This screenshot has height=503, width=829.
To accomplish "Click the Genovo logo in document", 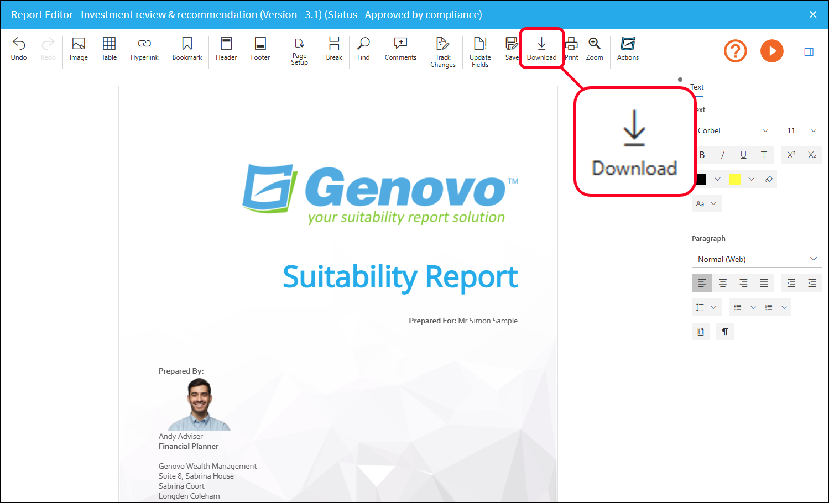I will point(380,195).
